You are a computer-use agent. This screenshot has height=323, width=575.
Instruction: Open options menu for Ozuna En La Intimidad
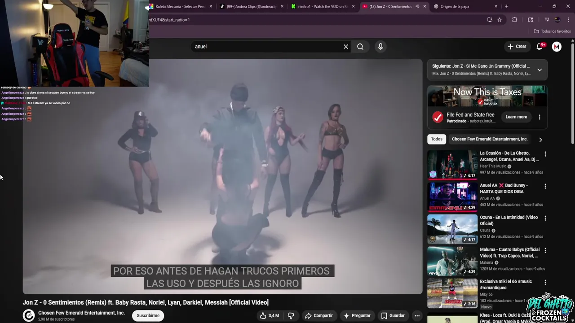pos(545,218)
